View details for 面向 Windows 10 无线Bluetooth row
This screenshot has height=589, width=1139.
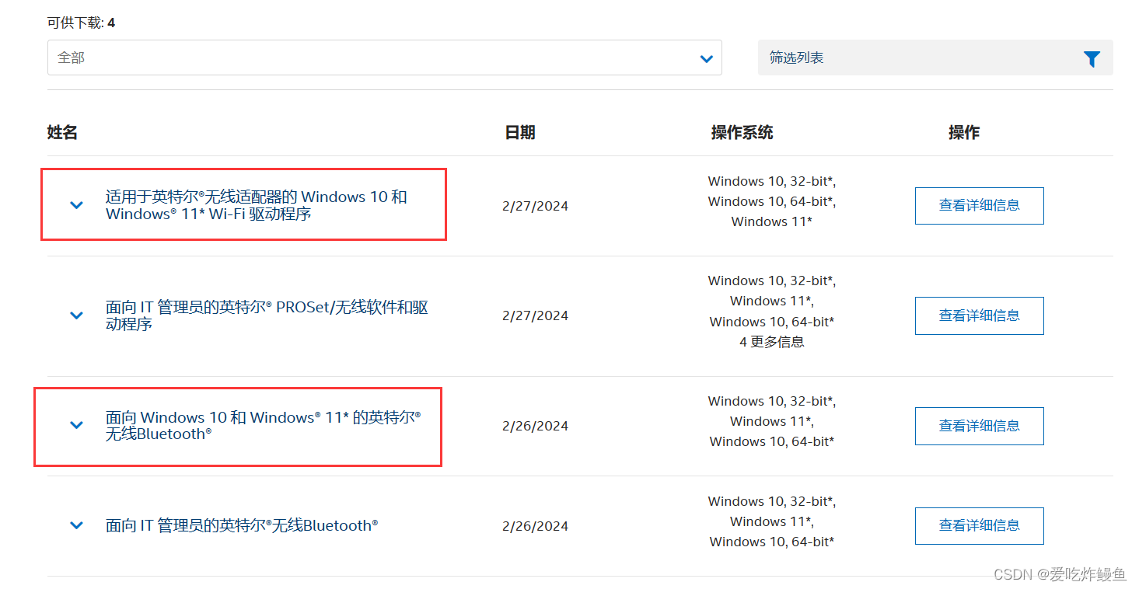coord(979,426)
